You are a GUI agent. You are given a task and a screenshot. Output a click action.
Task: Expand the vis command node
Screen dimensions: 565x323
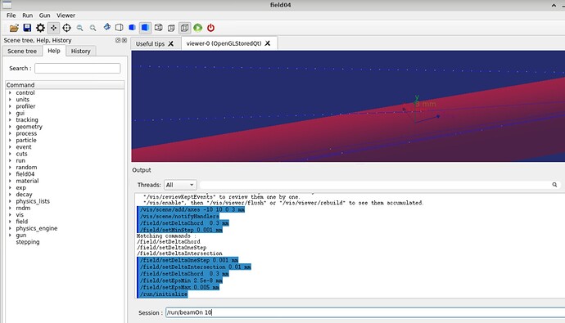click(10, 215)
